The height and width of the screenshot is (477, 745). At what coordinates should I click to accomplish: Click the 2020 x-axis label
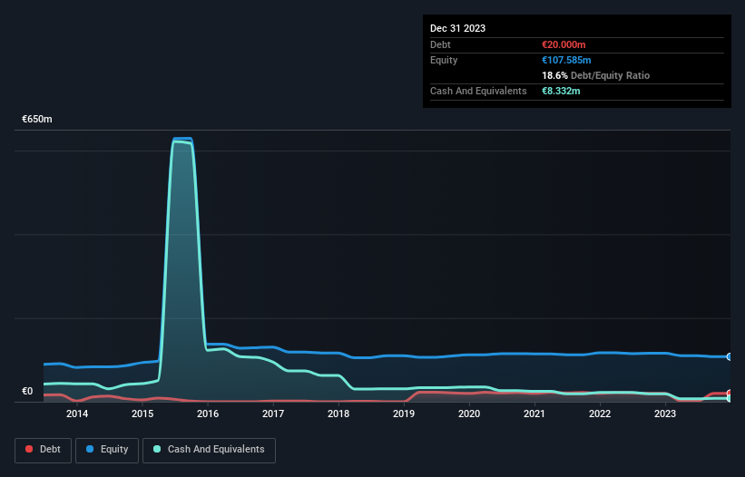click(469, 414)
